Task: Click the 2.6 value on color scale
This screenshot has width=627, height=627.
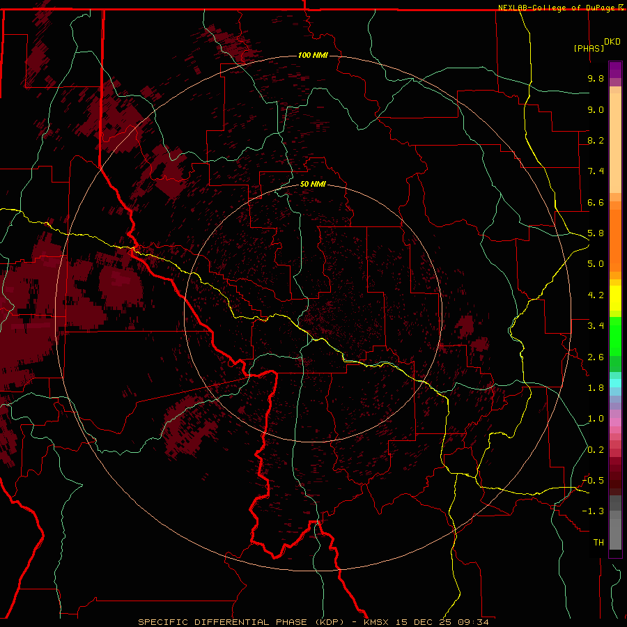Action: (x=596, y=357)
